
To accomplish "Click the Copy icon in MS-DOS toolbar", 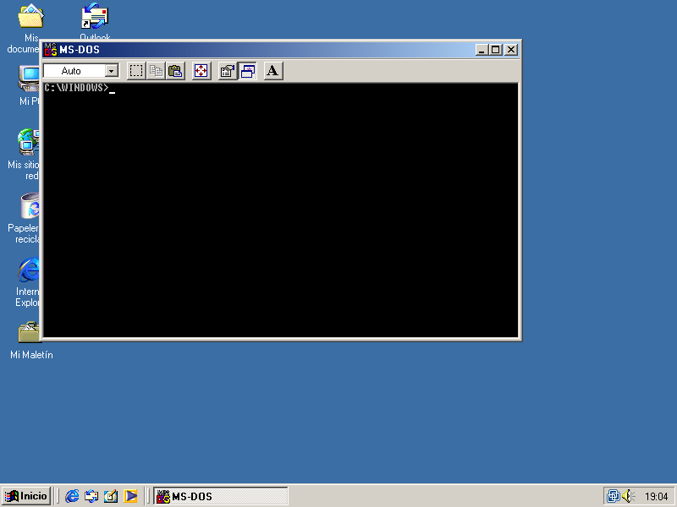I will [156, 71].
